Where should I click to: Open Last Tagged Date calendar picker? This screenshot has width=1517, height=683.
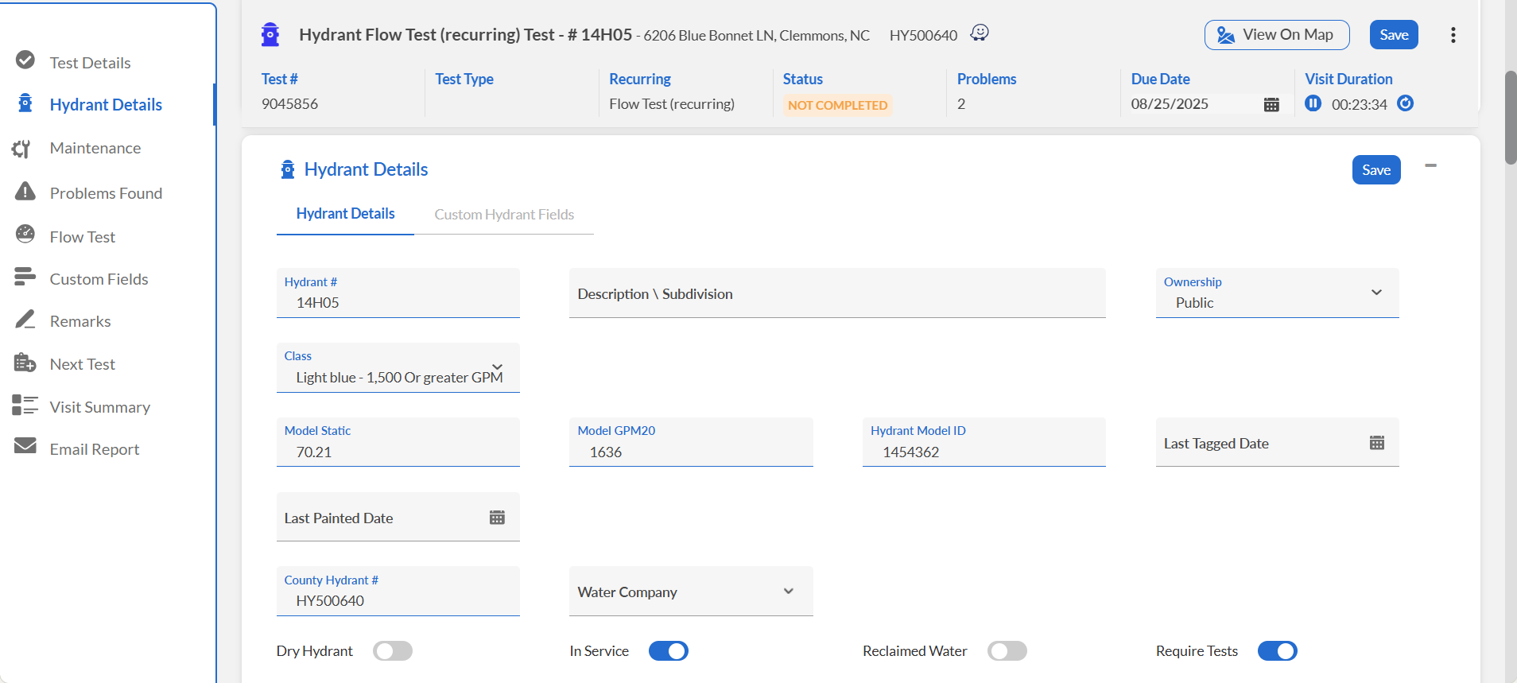(1377, 443)
